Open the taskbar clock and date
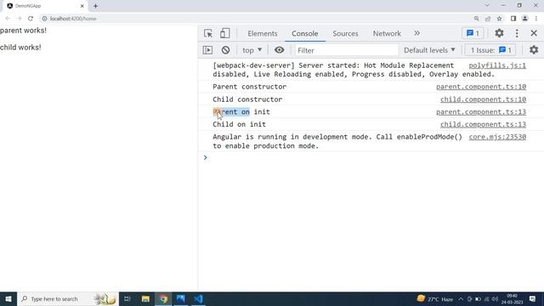 click(x=512, y=298)
